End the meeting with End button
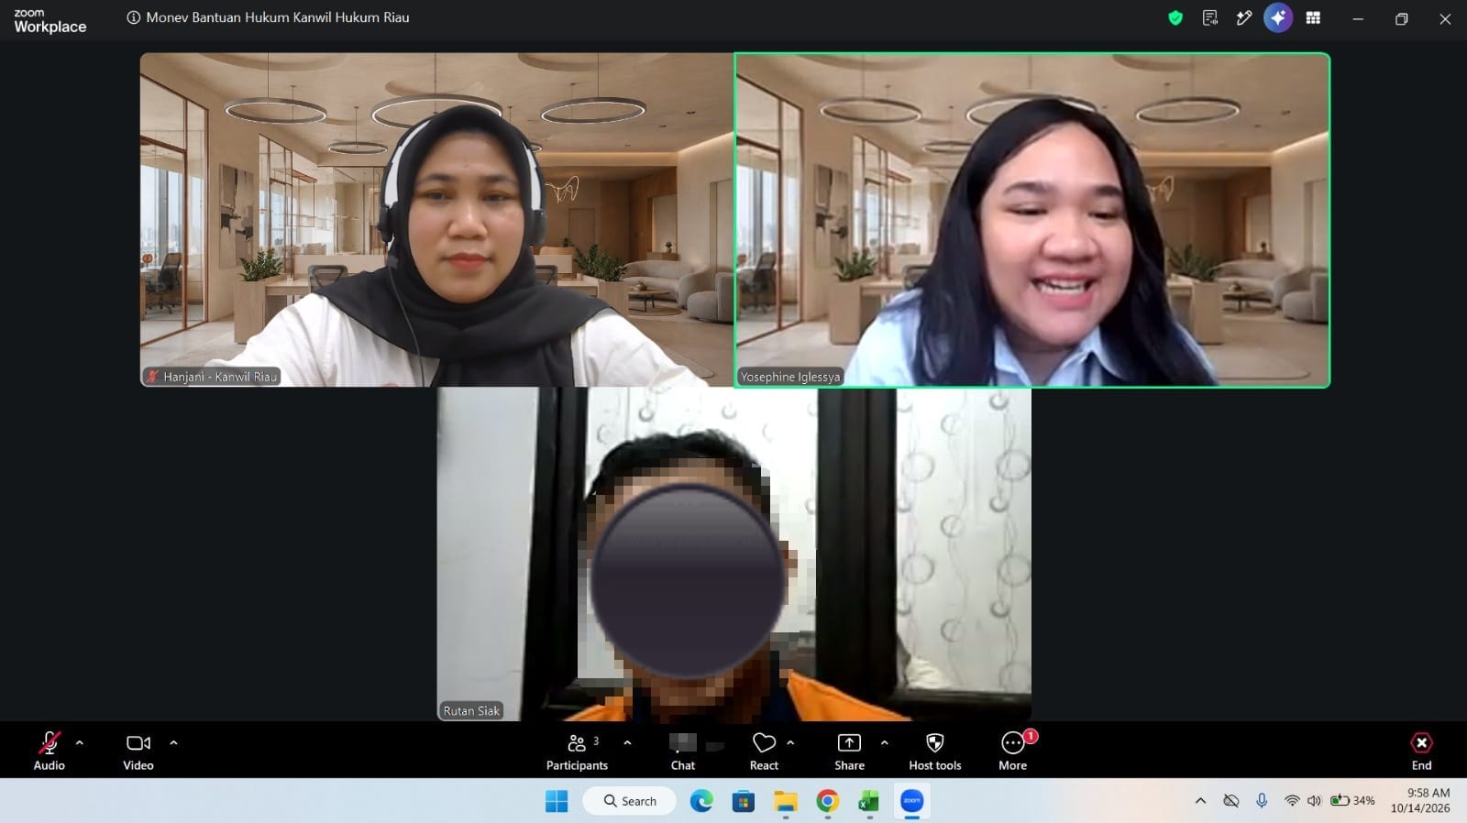 1421,751
